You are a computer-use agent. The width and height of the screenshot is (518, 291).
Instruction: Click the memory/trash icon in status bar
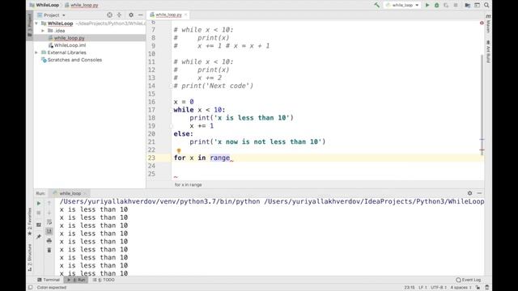coord(486,288)
